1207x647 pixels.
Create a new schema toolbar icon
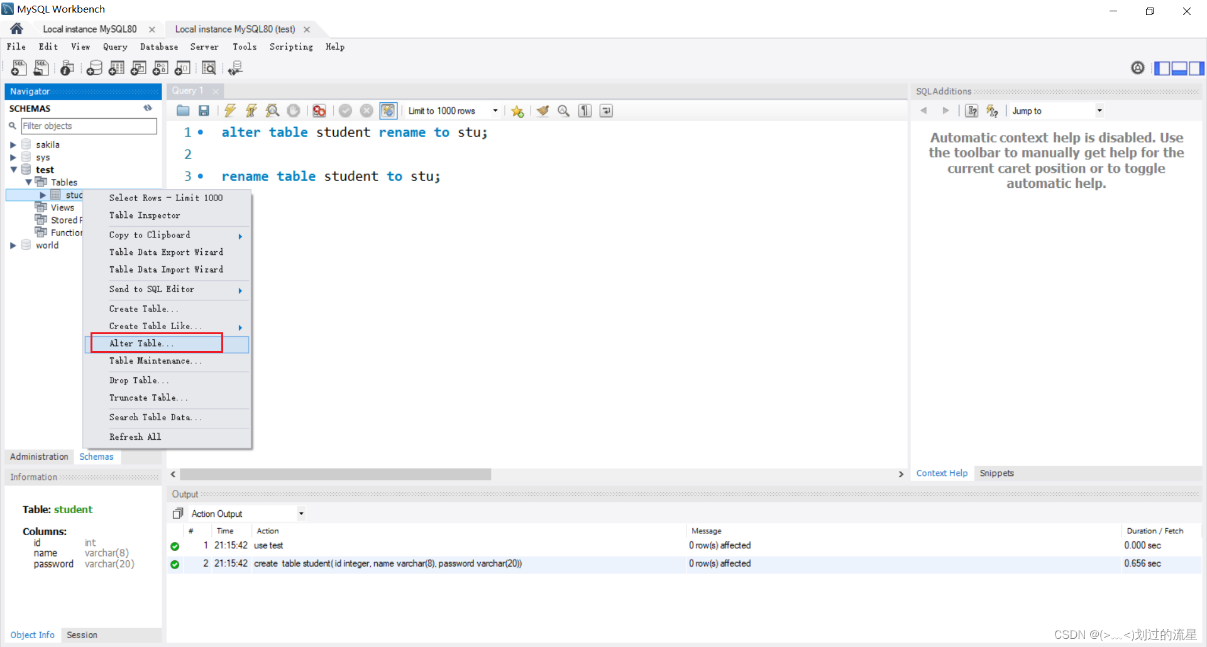click(94, 68)
